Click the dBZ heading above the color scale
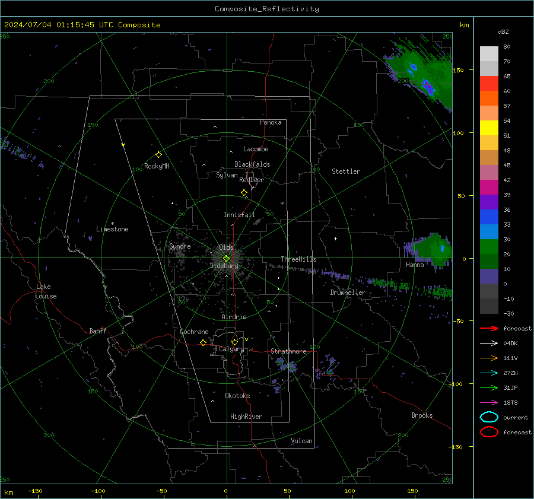This screenshot has height=499, width=534. pos(503,32)
